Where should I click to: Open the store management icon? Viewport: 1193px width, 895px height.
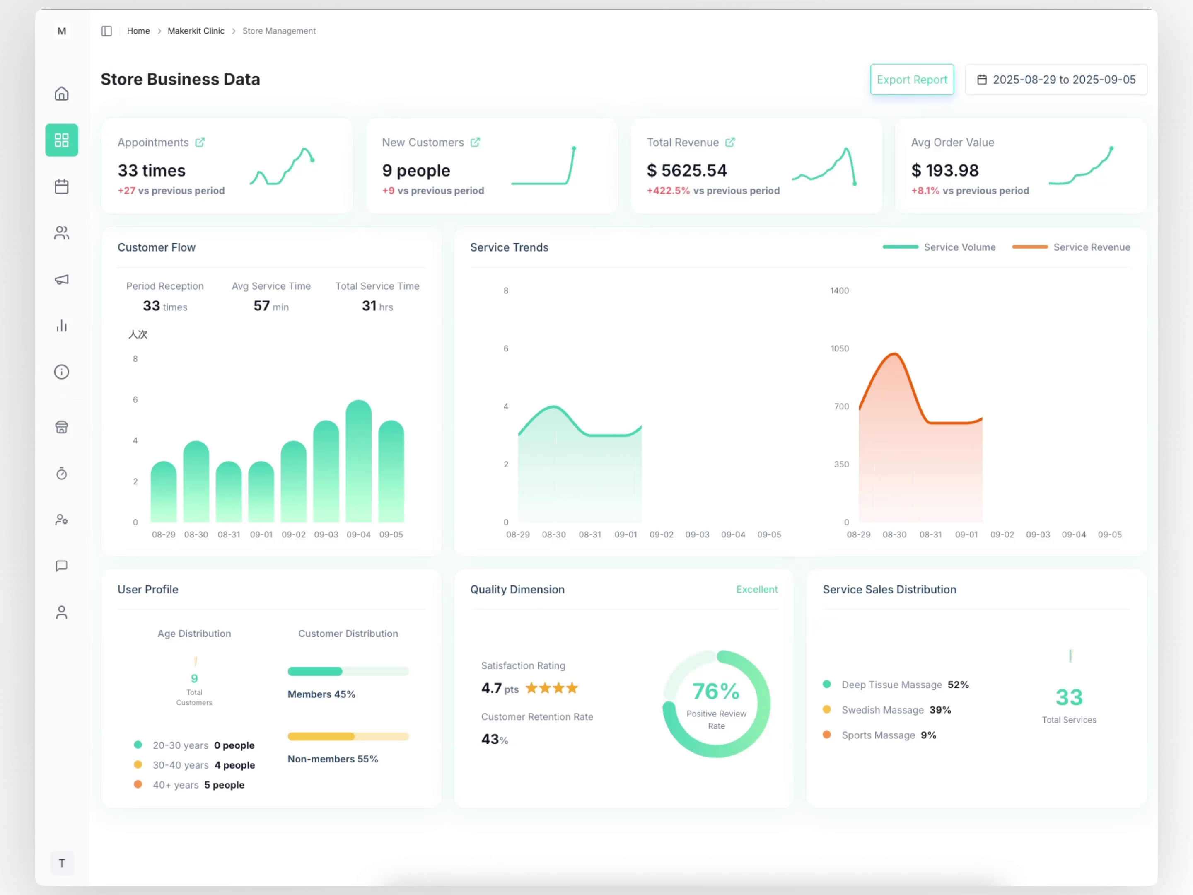click(x=61, y=426)
